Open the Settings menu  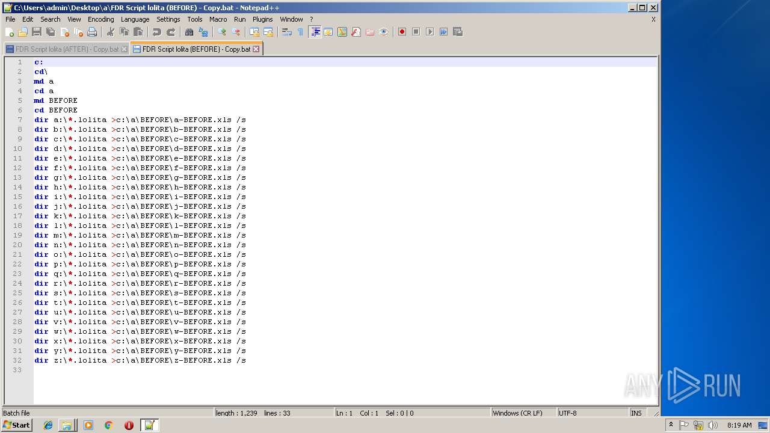(x=168, y=19)
